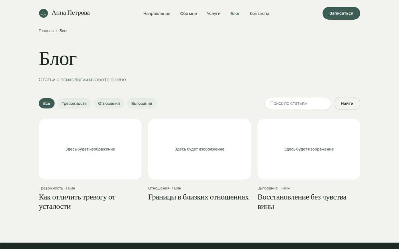The width and height of the screenshot is (399, 249).
Task: Open article Как отличить тревогу от усталости
Action: 77,202
